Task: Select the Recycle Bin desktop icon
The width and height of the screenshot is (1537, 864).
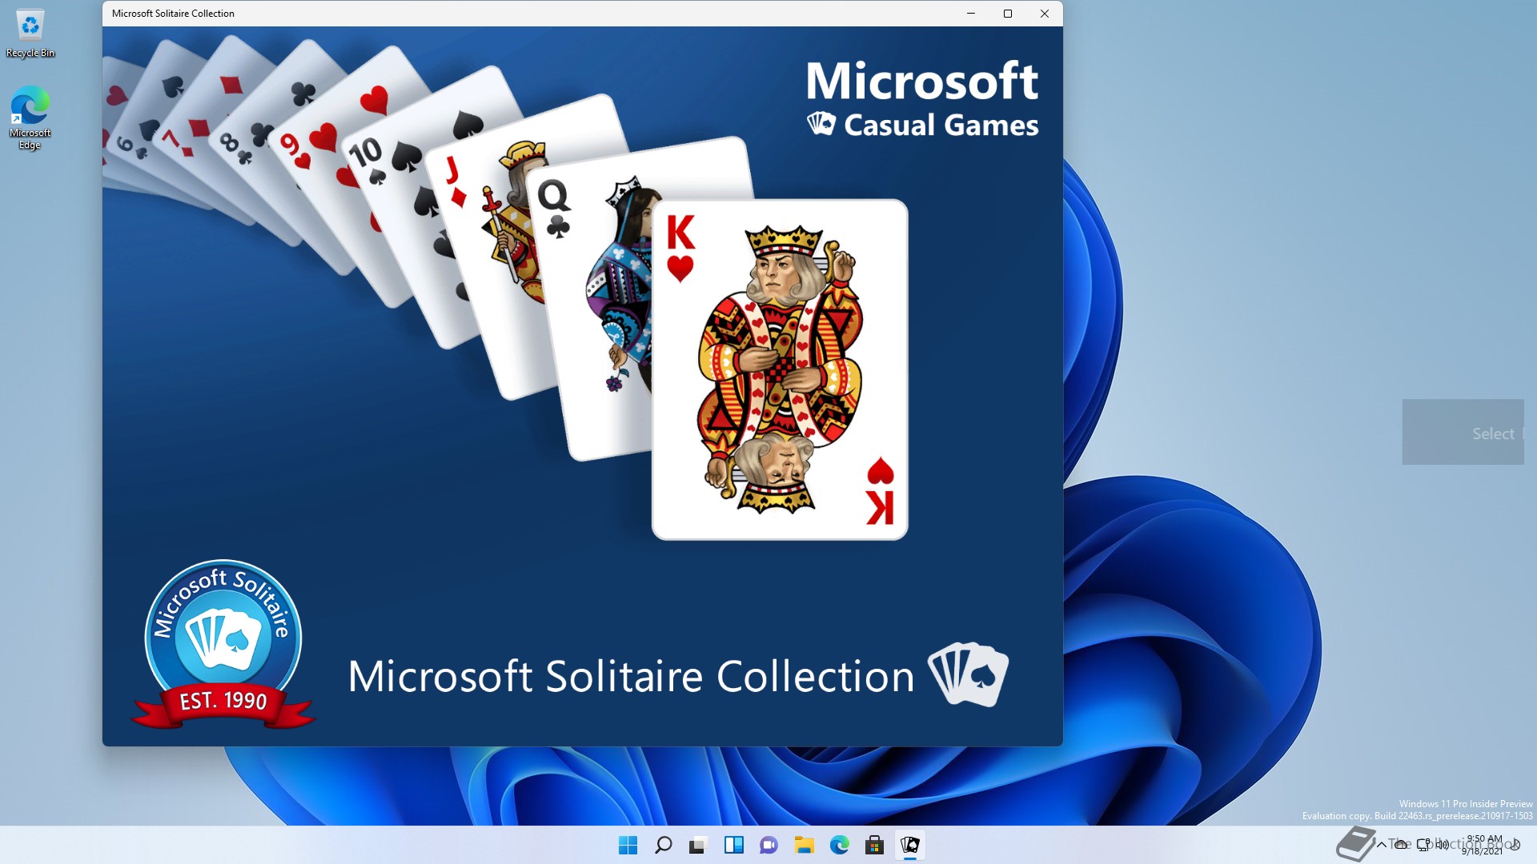Action: (30, 34)
